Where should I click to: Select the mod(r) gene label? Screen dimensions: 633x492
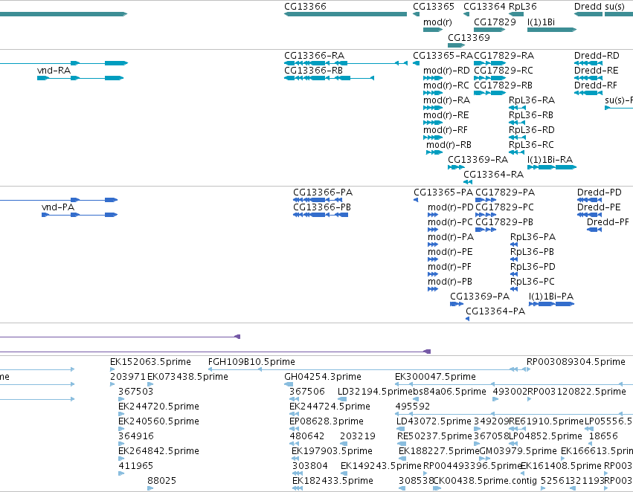(437, 22)
